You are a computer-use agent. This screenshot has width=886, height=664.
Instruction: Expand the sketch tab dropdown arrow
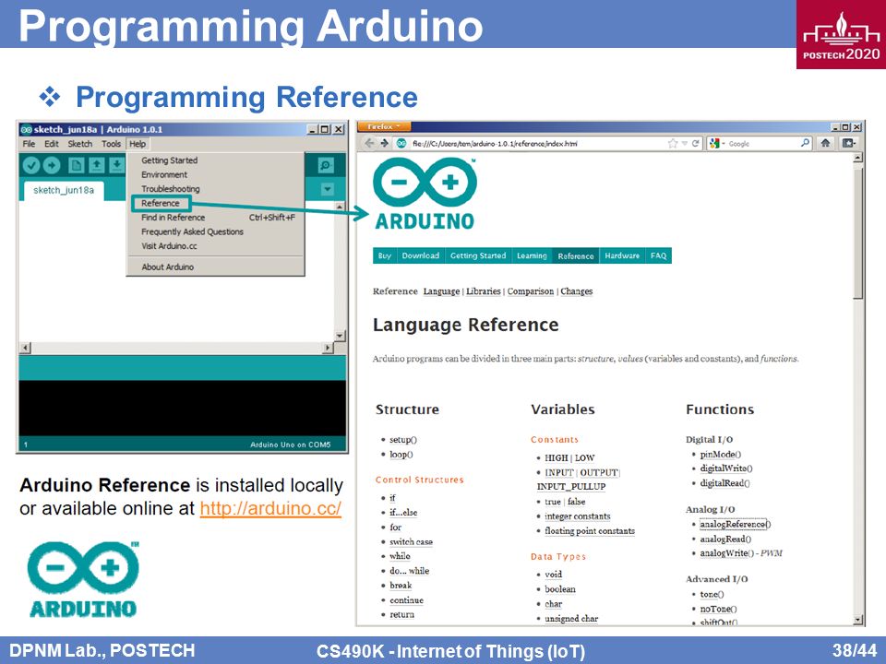(327, 190)
